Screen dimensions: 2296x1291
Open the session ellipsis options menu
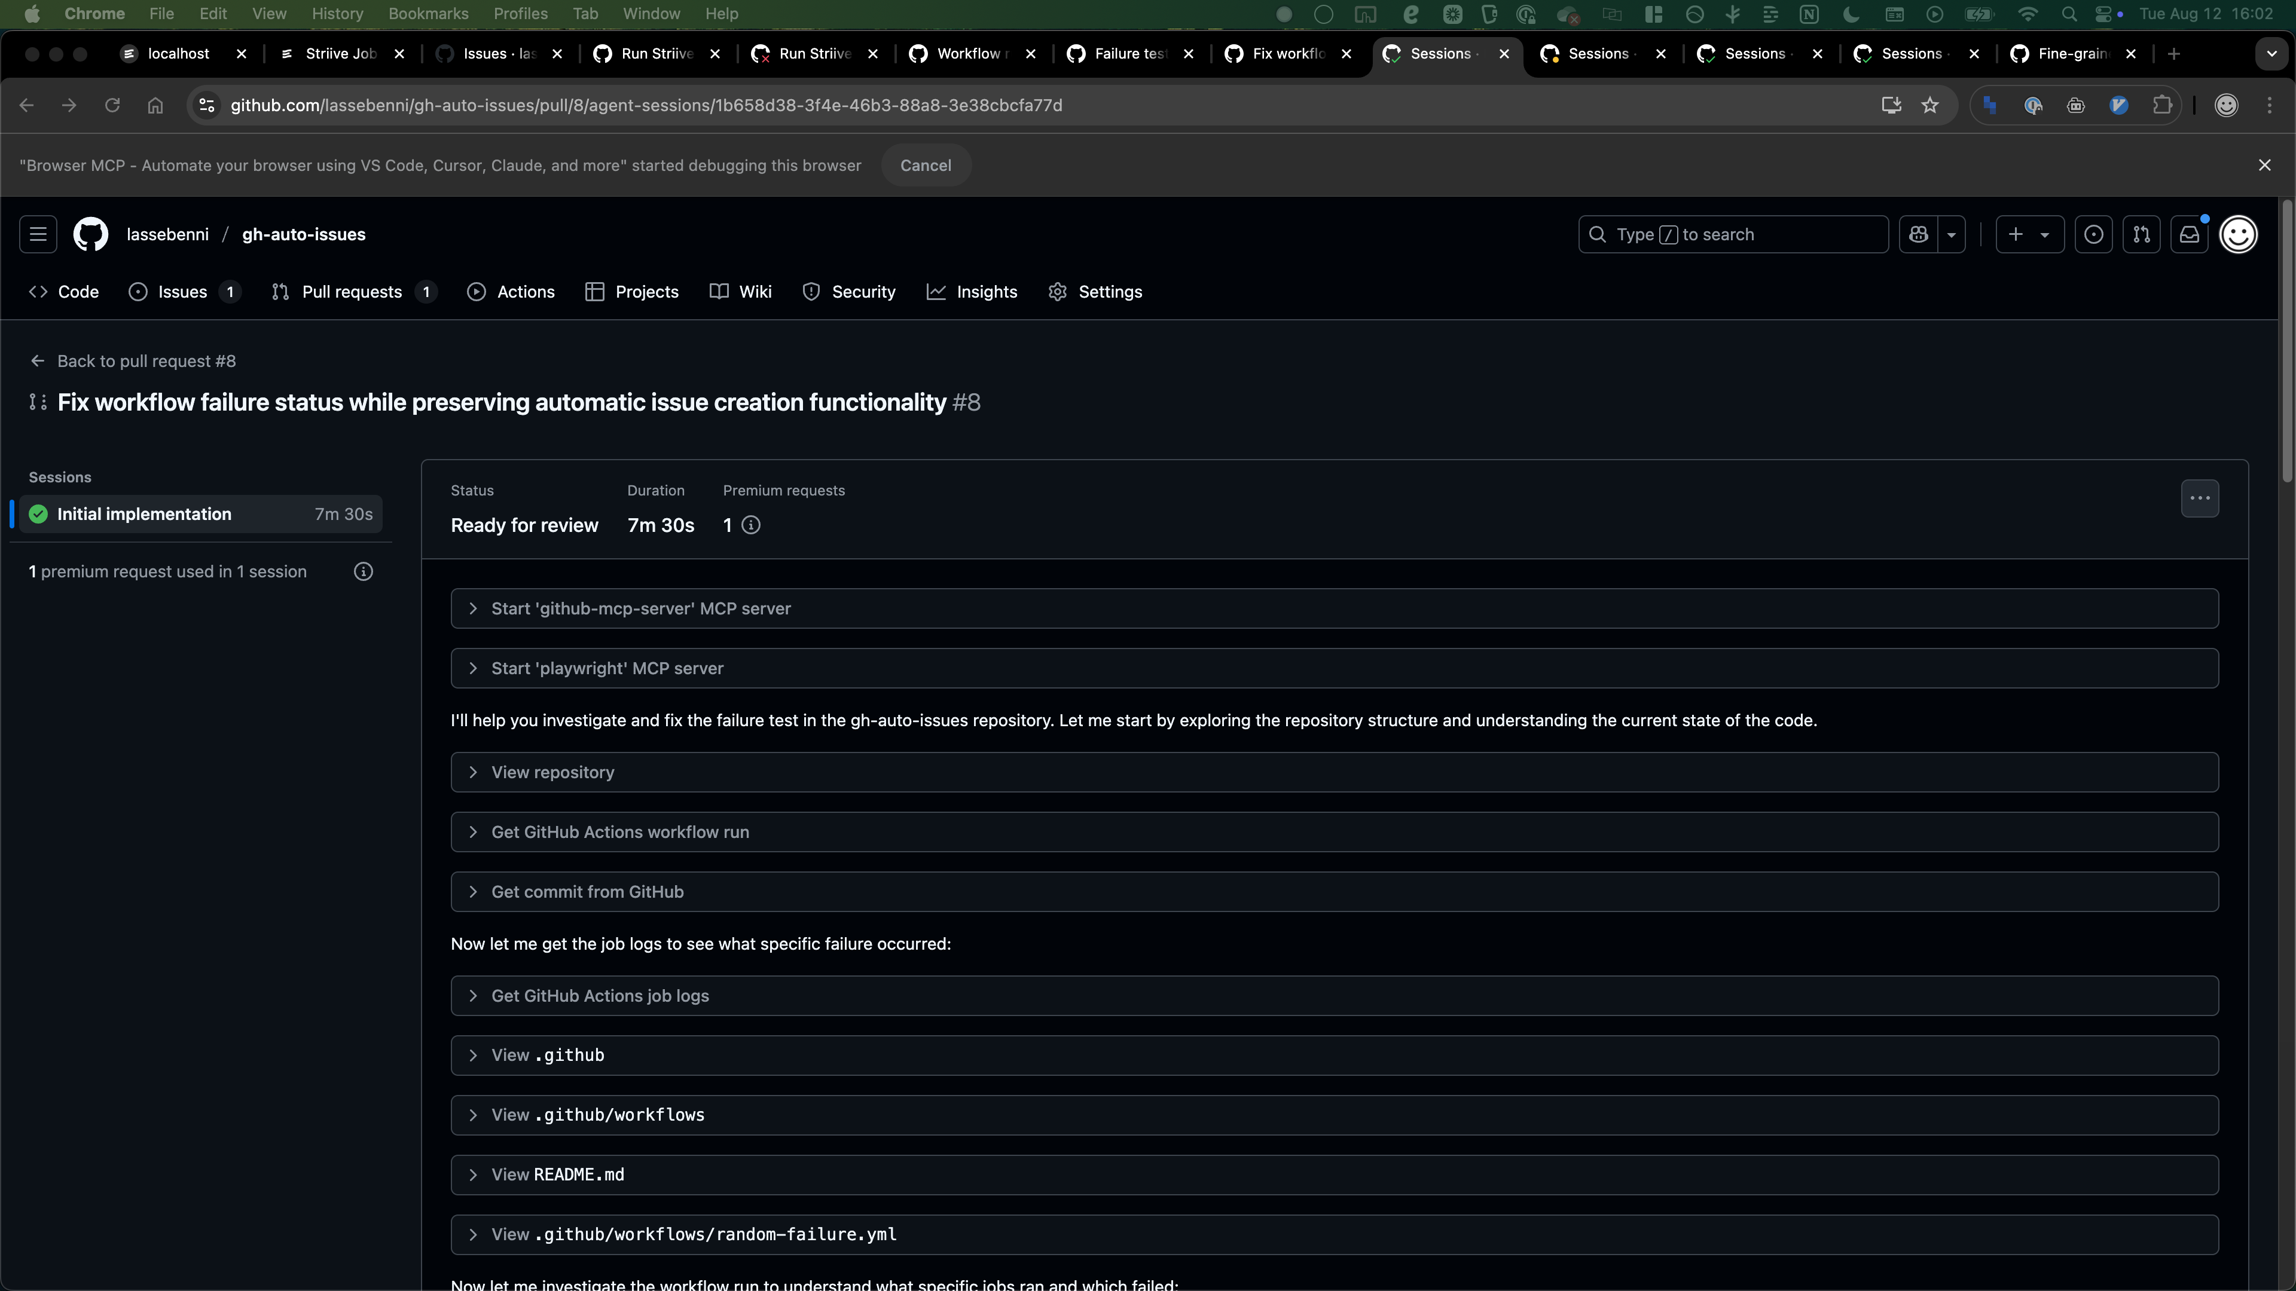[2200, 498]
